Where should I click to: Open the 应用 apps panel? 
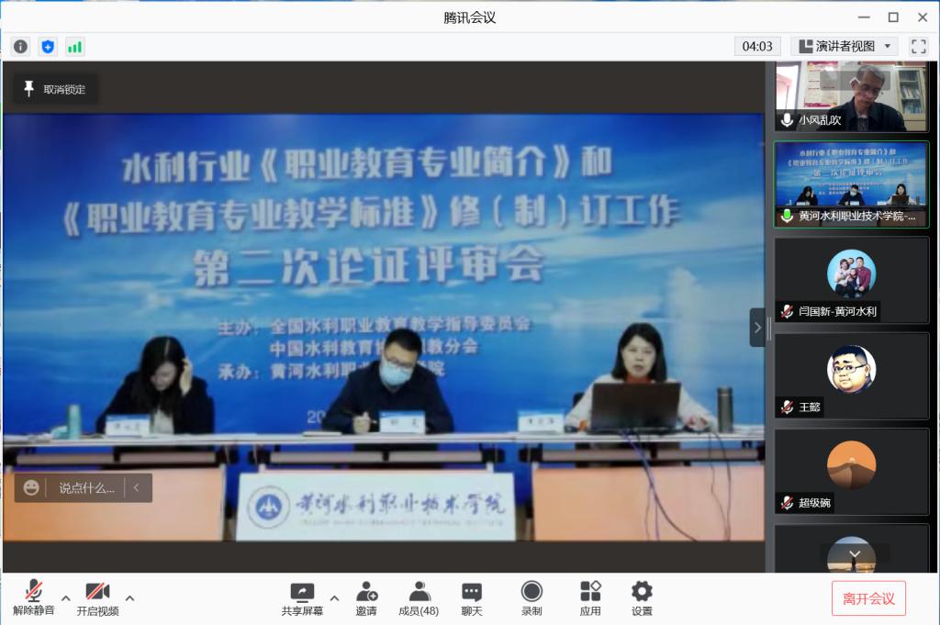pyautogui.click(x=590, y=599)
